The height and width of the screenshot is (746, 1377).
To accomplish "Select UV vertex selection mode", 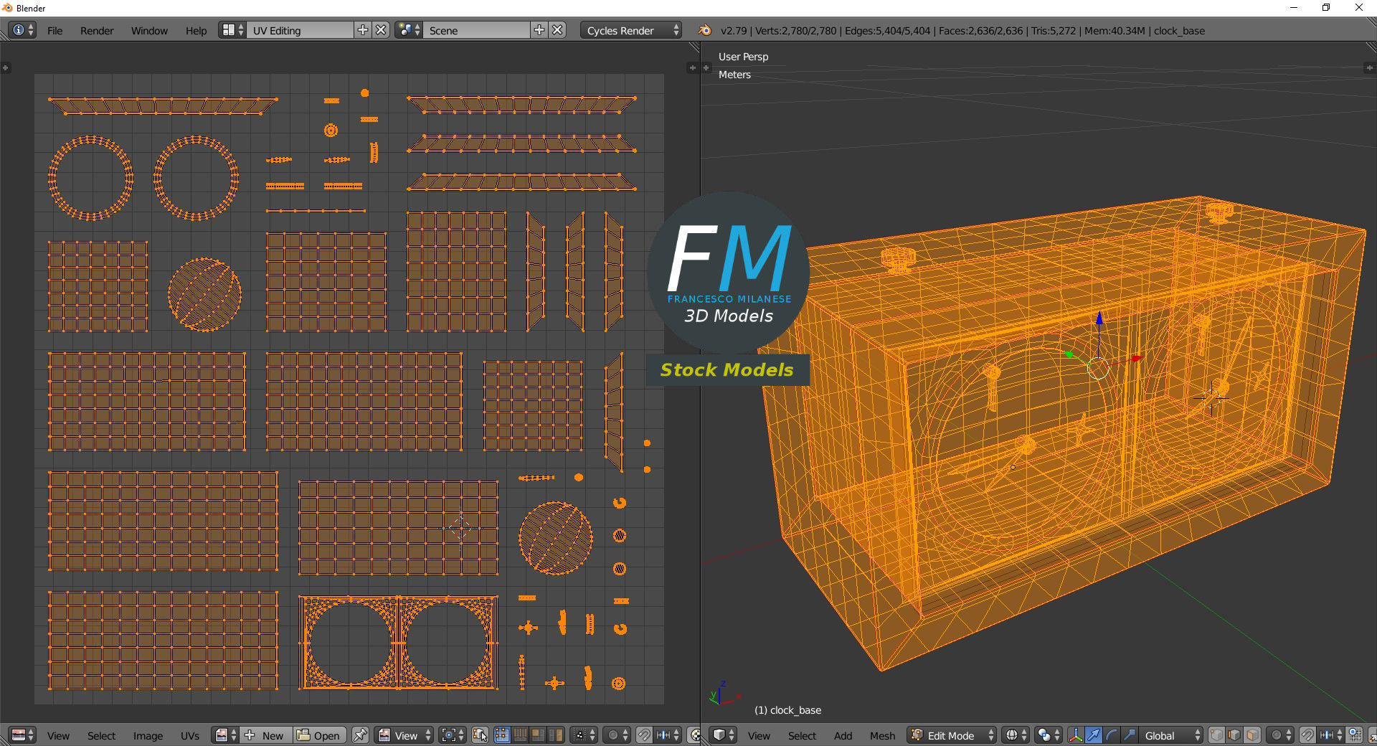I will pos(502,735).
